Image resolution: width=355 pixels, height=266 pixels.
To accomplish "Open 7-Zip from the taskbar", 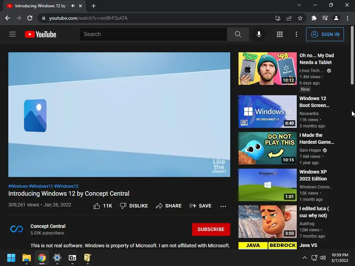I will [72, 258].
